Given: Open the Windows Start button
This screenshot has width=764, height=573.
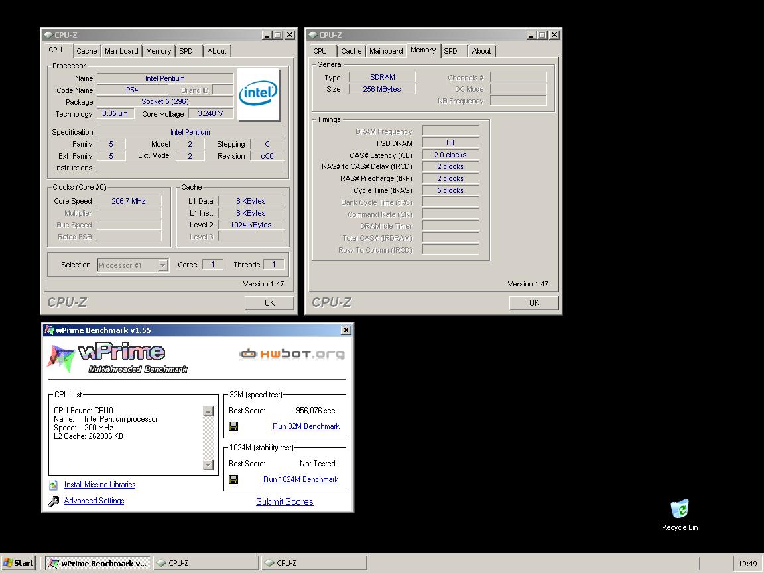Looking at the screenshot, I should (19, 563).
